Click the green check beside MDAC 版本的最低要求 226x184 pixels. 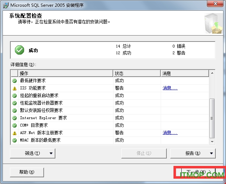coord(15,140)
